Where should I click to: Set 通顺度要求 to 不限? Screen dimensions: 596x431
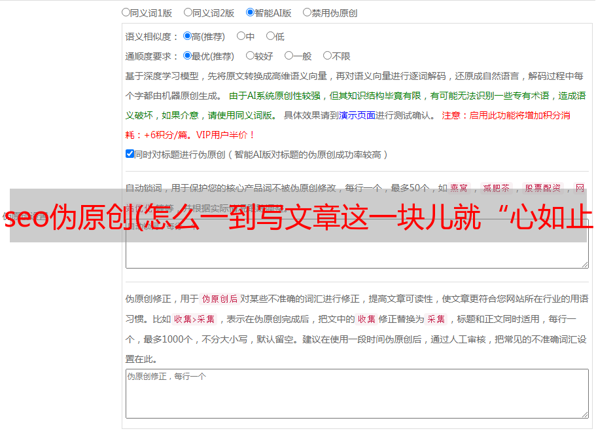[327, 56]
